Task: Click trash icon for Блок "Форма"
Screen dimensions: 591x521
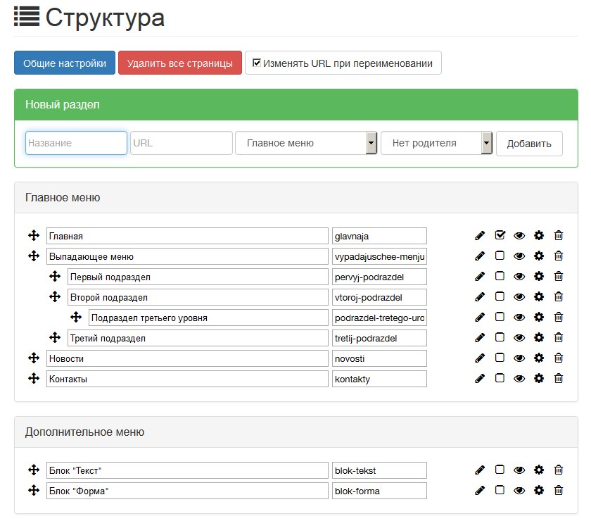Action: (559, 491)
